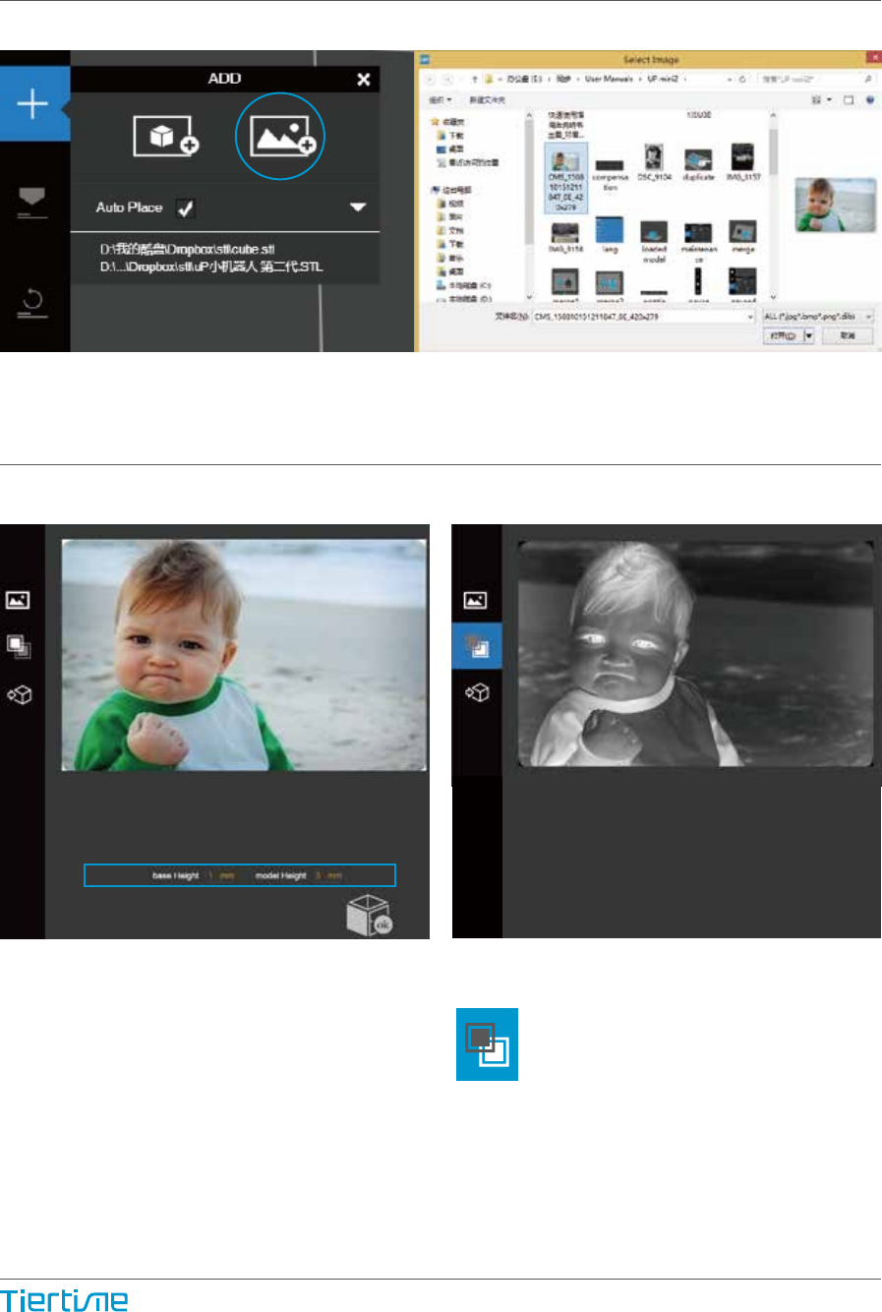Image resolution: width=882 pixels, height=1312 pixels.
Task: Go forward in the Select Image dialog
Action: pyautogui.click(x=448, y=79)
